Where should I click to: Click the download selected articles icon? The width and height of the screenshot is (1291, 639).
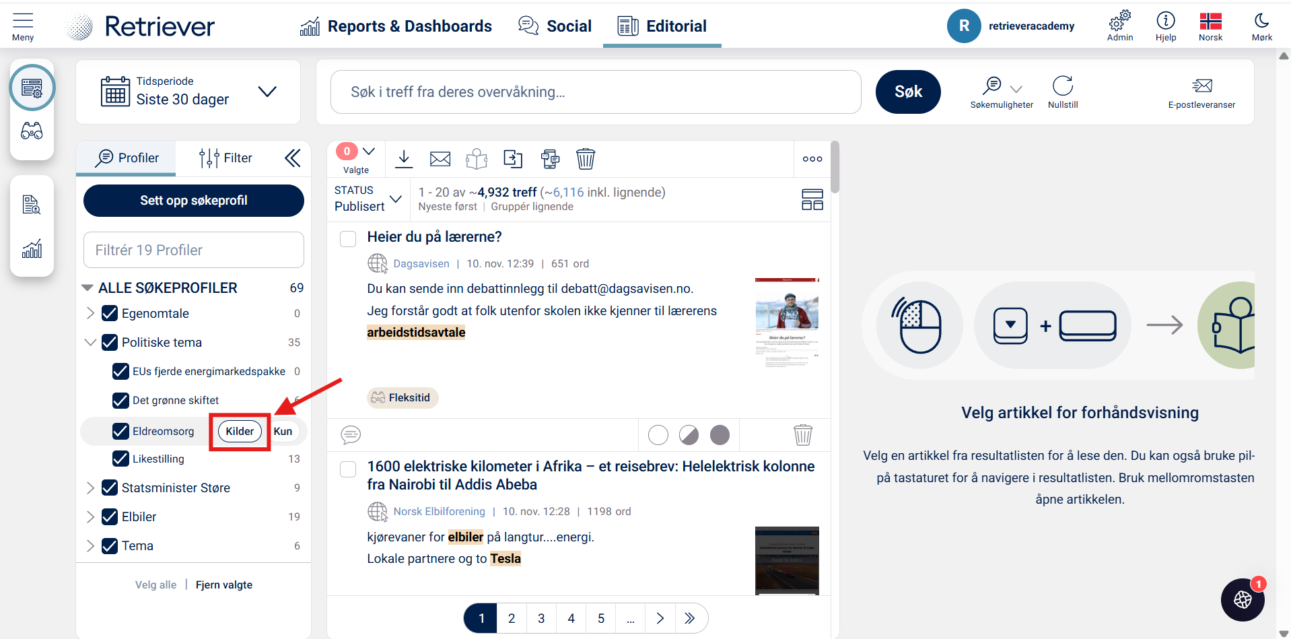[404, 159]
